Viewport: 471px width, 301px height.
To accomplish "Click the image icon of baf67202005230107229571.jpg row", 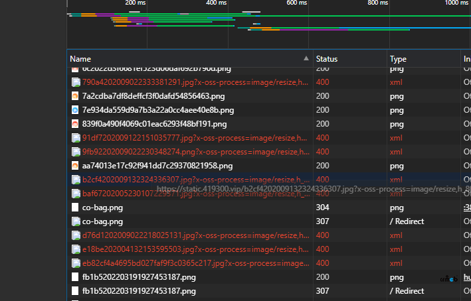I will (75, 194).
